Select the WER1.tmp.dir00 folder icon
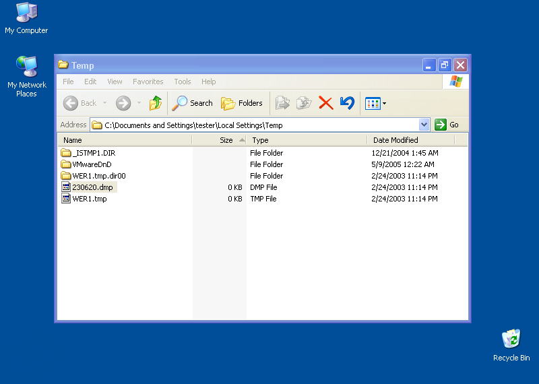Screen dimensions: 539x384 pyautogui.click(x=65, y=175)
